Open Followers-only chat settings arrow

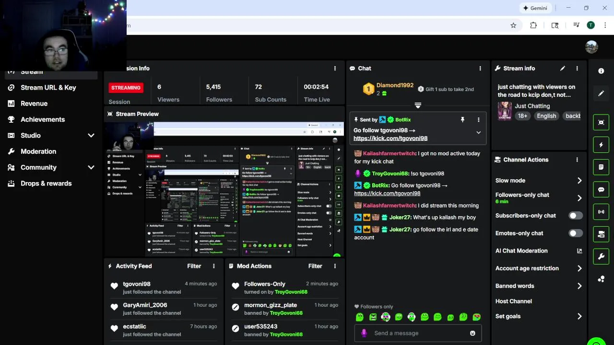click(x=579, y=198)
